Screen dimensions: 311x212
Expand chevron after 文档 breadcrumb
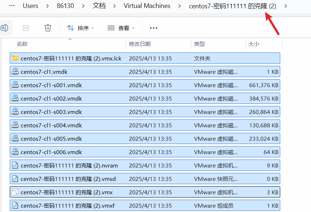114,6
